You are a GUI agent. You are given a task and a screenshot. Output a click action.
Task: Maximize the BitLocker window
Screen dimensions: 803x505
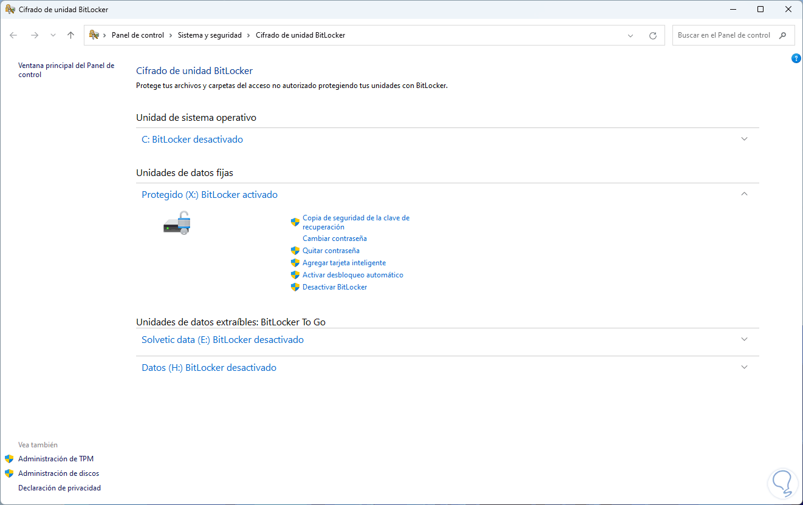(x=760, y=10)
